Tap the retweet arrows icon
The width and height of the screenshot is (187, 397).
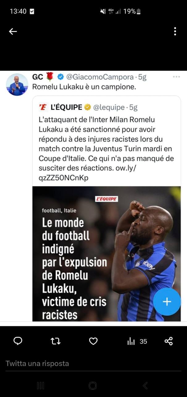click(56, 341)
